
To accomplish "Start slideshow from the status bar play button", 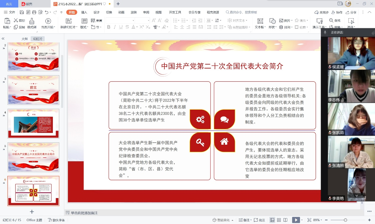I will pyautogui.click(x=295, y=220).
